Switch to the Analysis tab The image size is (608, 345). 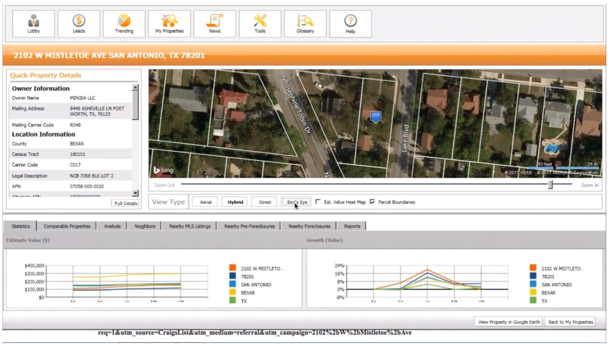112,226
